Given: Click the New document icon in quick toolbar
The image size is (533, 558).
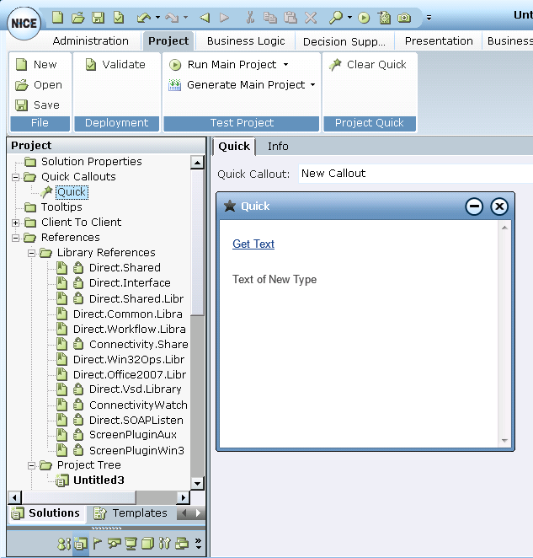Looking at the screenshot, I should coord(57,17).
